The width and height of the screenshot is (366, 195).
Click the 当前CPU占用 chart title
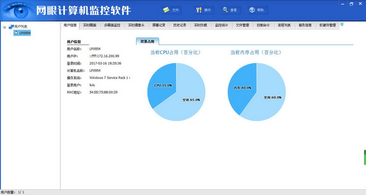(175, 53)
